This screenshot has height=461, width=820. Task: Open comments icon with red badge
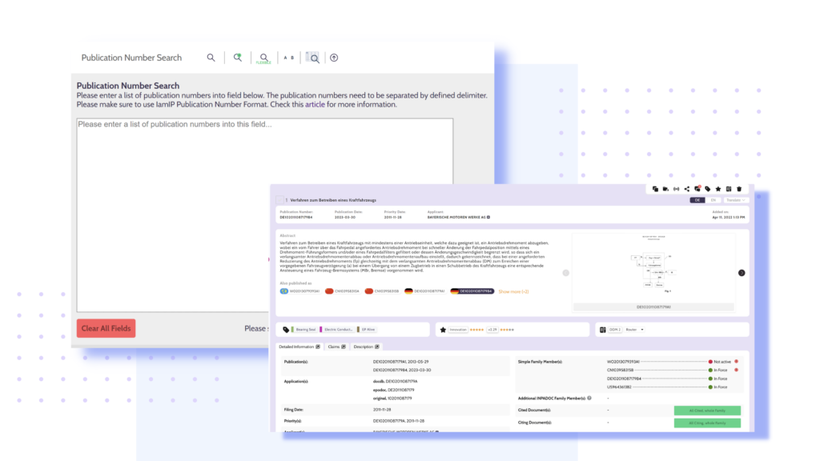[697, 189]
